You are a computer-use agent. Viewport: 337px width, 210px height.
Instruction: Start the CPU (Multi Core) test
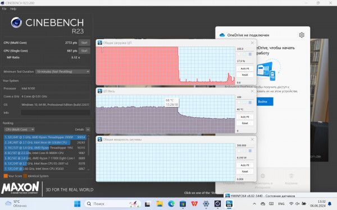pyautogui.click(x=84, y=43)
